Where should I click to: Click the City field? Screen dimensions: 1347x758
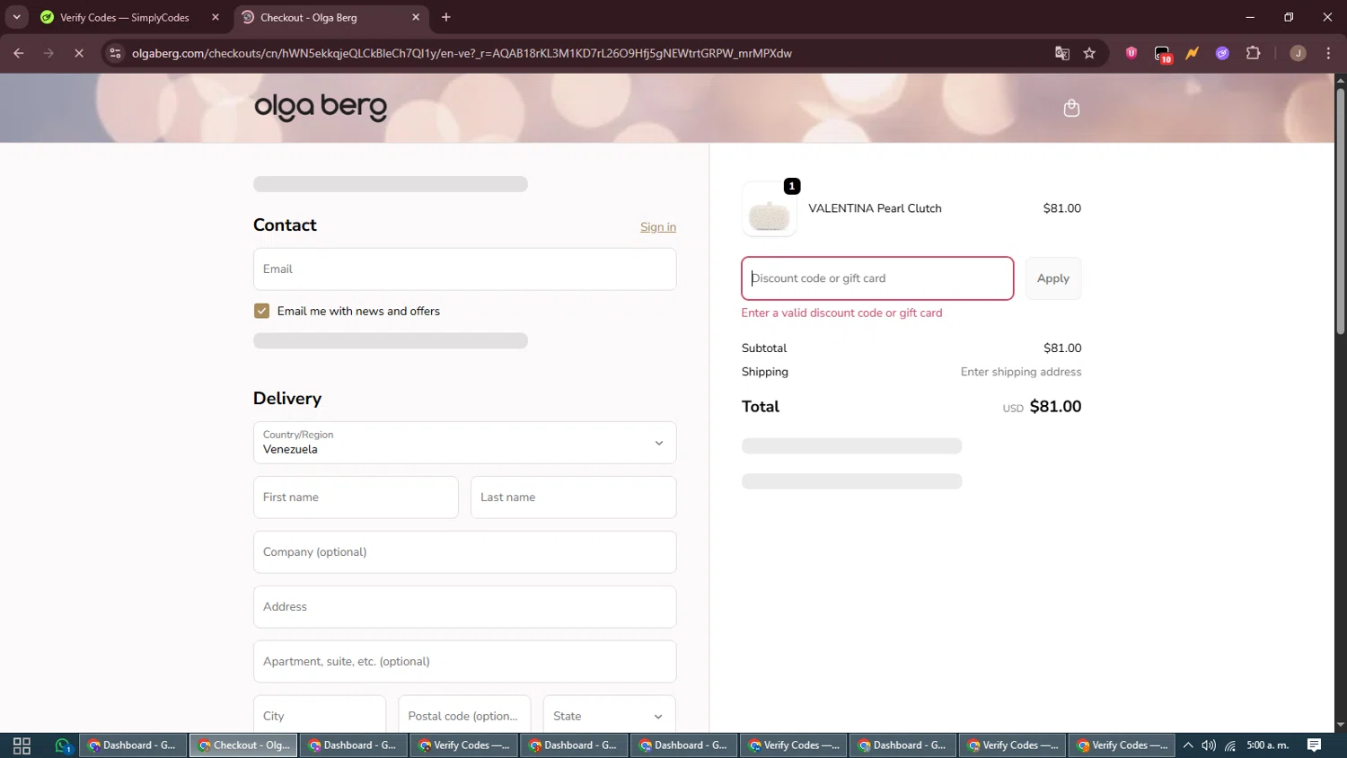pos(320,716)
